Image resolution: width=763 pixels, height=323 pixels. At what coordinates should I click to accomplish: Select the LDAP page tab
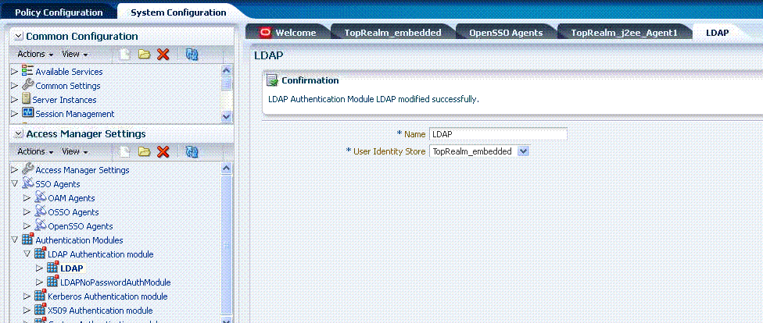click(717, 33)
